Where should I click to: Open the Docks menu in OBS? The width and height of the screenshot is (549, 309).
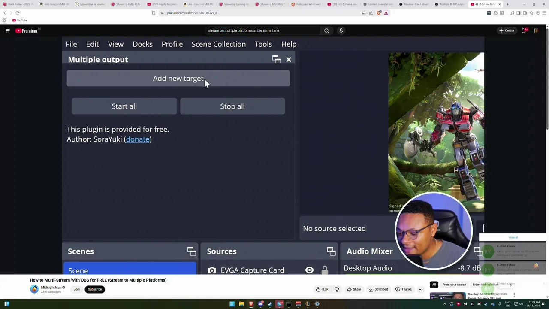[142, 44]
